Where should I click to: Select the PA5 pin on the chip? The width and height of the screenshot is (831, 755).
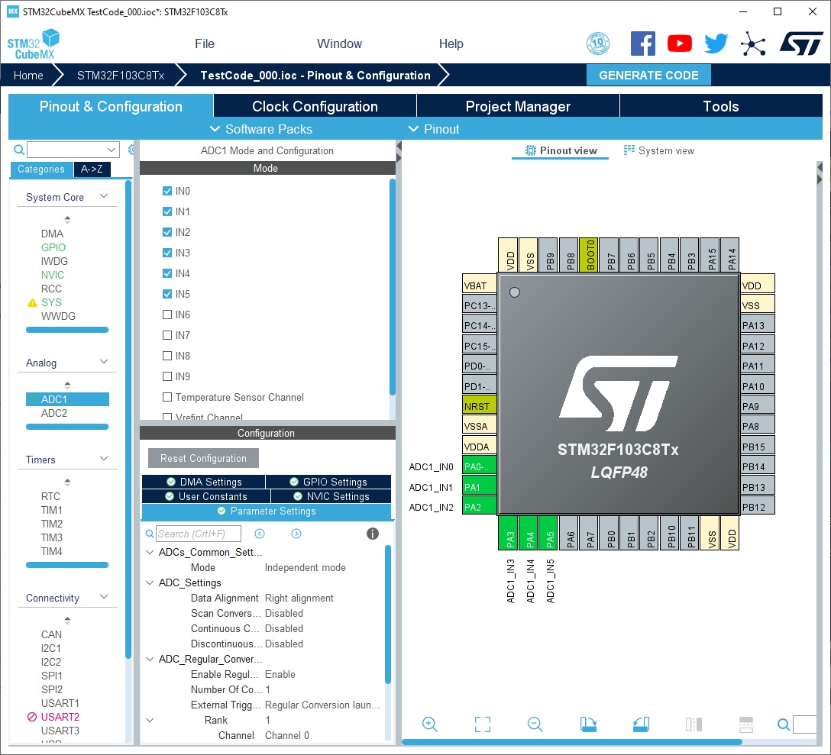550,533
